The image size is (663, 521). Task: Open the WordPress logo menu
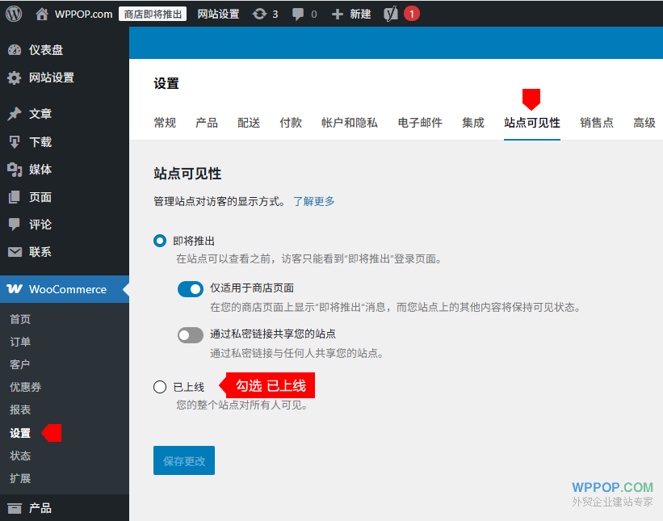tap(12, 13)
